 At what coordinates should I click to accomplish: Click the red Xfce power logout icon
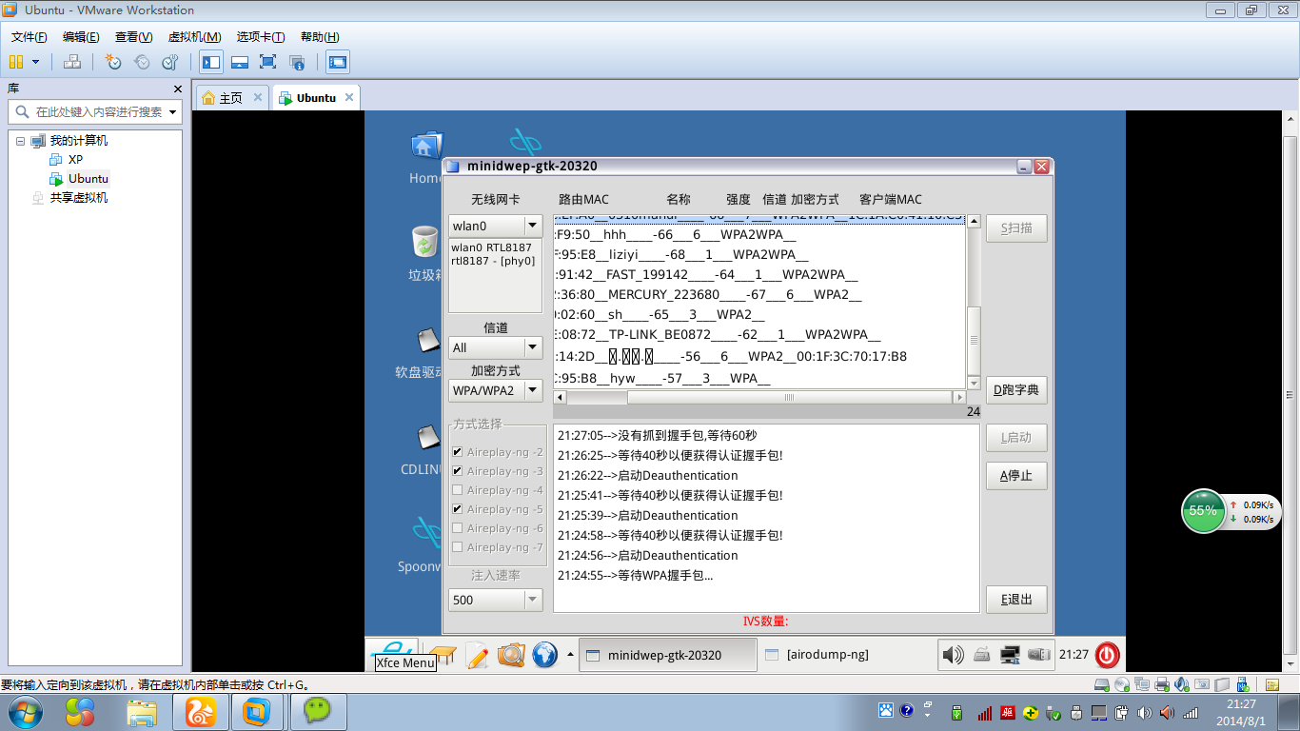(1107, 655)
